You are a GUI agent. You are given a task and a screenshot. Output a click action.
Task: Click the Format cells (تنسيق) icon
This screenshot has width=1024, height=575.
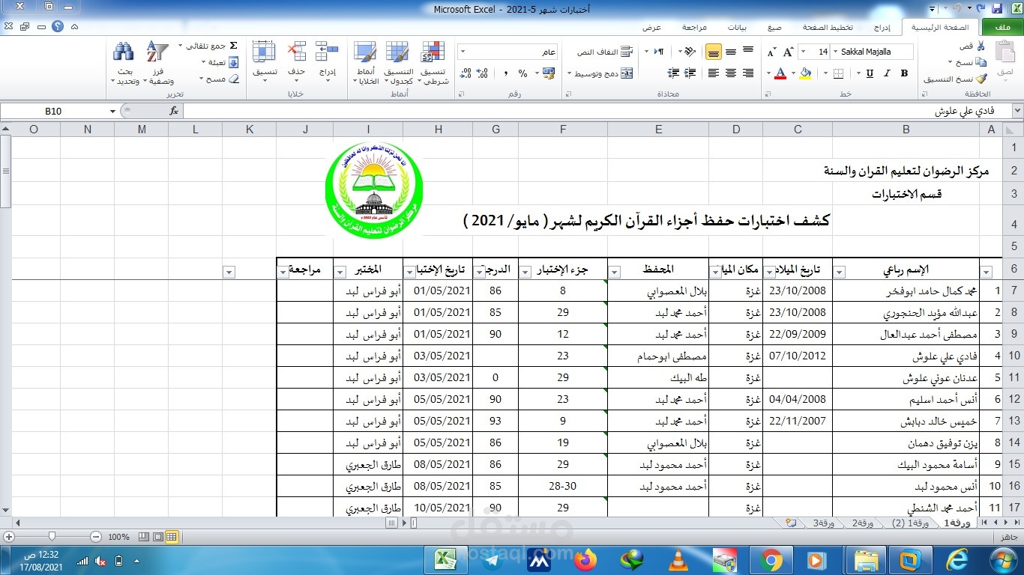coord(264,51)
